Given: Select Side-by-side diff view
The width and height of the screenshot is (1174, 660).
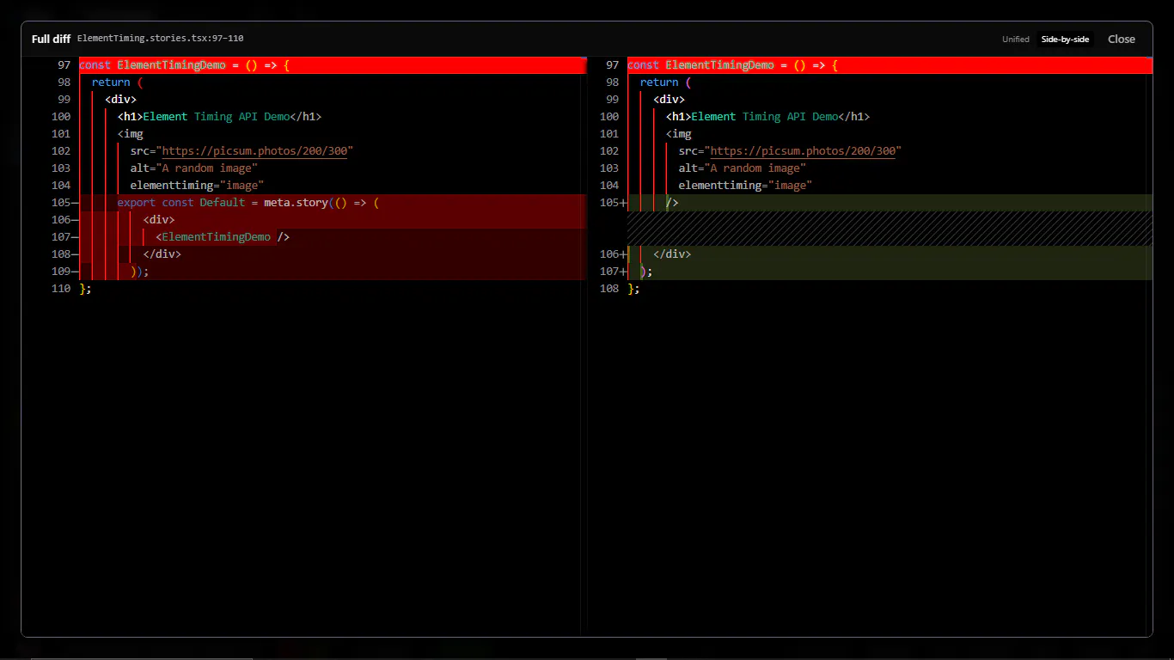Looking at the screenshot, I should coord(1065,40).
